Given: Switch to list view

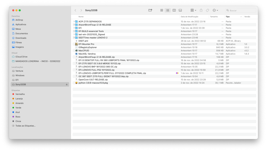Looking at the screenshot, I should (168, 10).
